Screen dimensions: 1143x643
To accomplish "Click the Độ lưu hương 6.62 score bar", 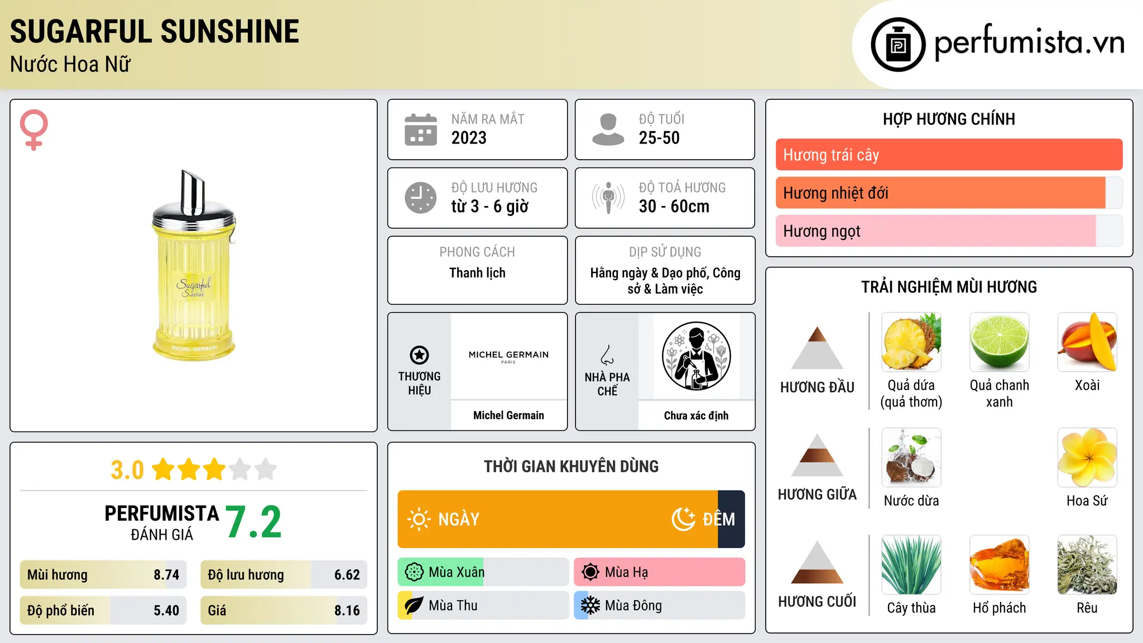I will (x=284, y=574).
